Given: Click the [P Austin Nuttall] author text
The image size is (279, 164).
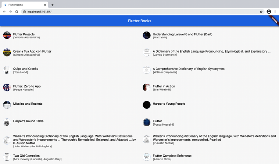Looking at the screenshot, I should (163, 143).
